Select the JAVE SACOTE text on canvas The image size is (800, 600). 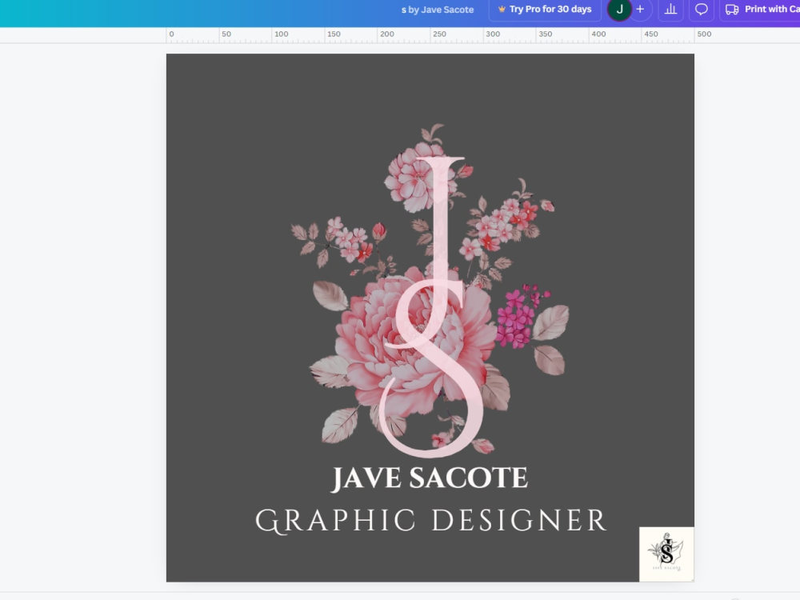pos(429,478)
